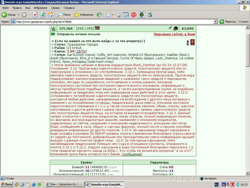
Task: Open the Правка menu
Action: 17,8
